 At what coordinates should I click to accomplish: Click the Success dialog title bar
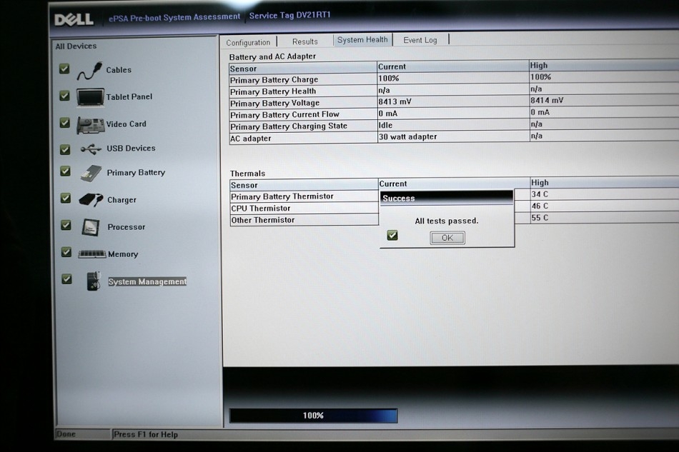tap(447, 198)
